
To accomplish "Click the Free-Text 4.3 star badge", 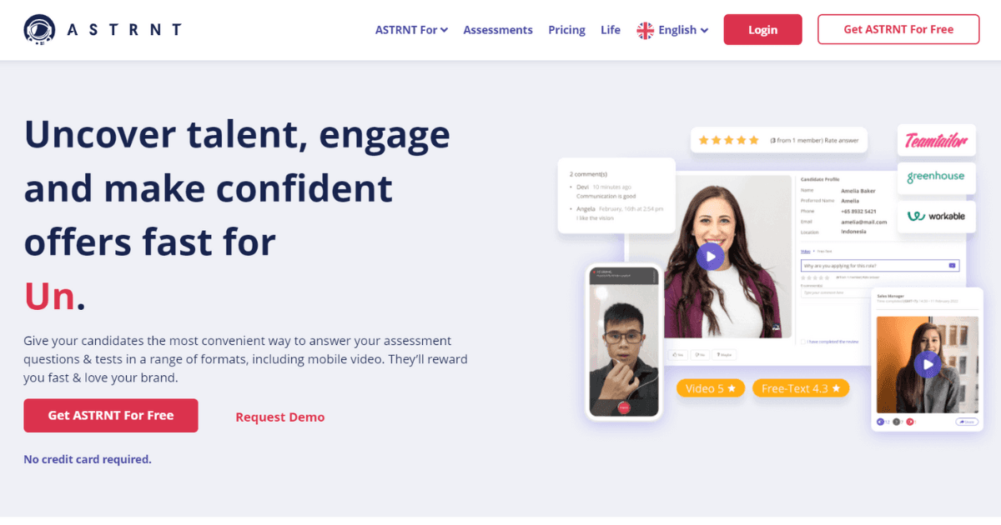I will tap(801, 388).
